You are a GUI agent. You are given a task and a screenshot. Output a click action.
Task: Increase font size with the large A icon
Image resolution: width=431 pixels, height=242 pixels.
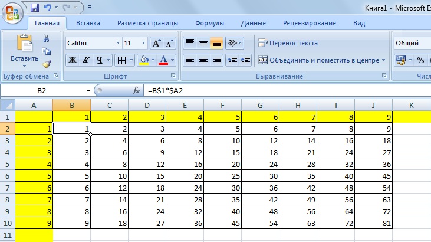(156, 44)
